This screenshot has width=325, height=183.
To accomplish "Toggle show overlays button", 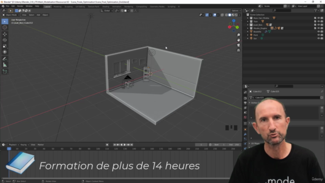I will tap(215, 15).
